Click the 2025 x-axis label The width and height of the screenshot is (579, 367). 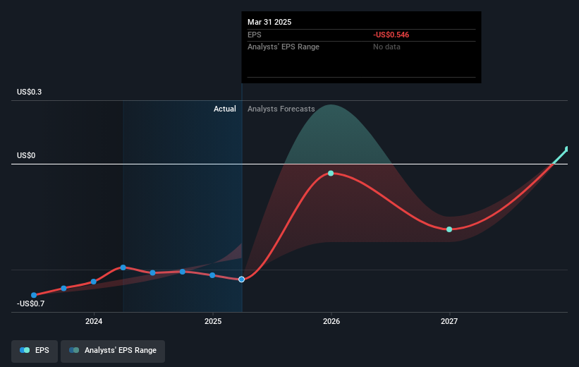pyautogui.click(x=213, y=321)
